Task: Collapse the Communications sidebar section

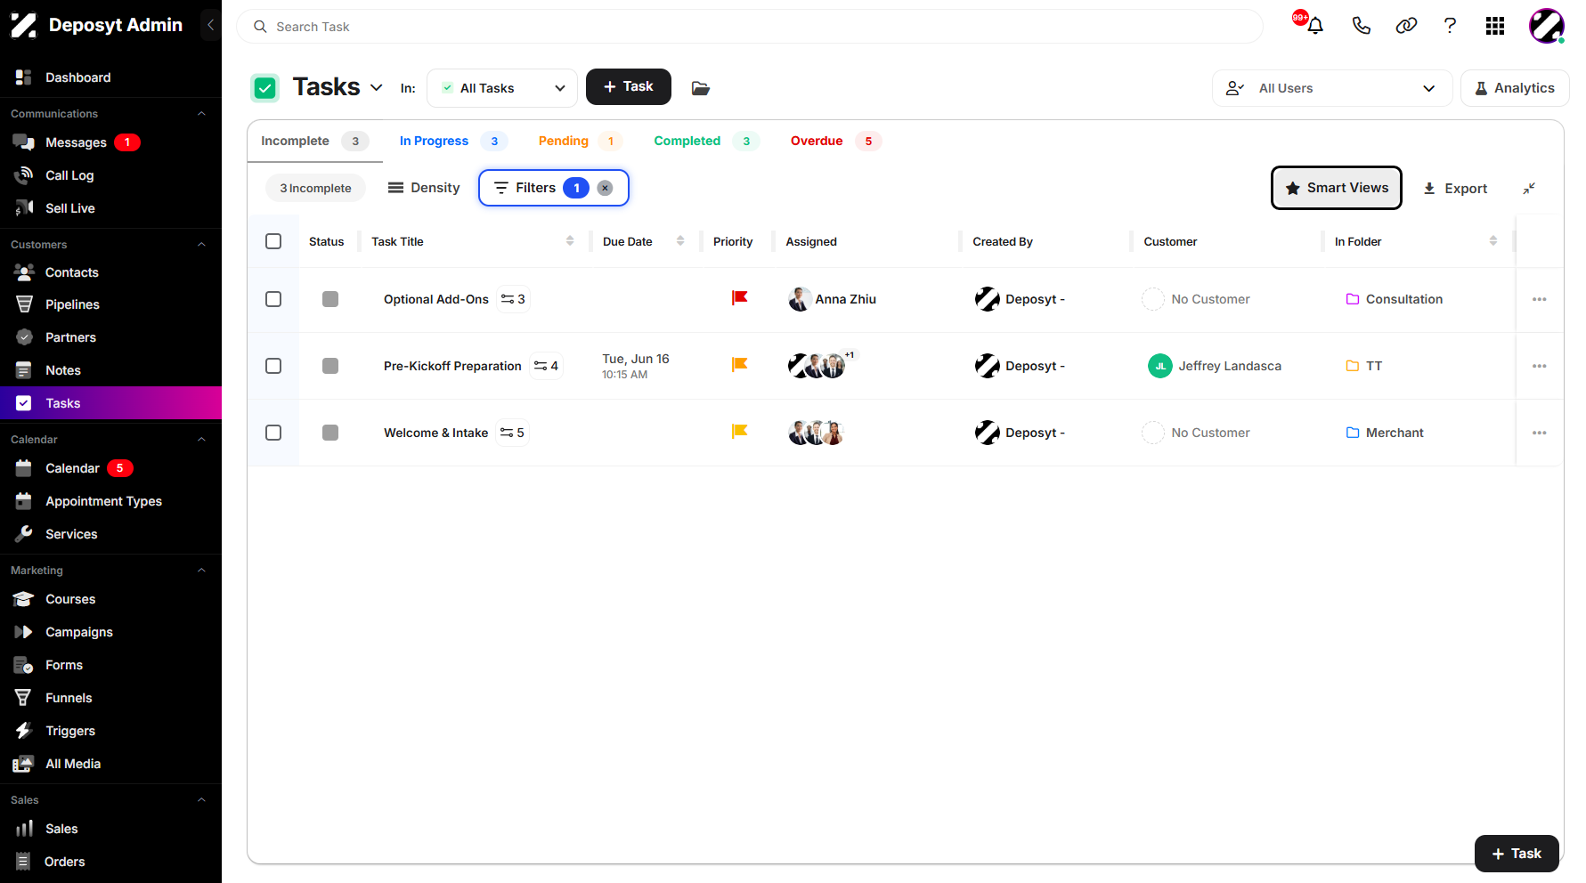Action: click(x=201, y=114)
